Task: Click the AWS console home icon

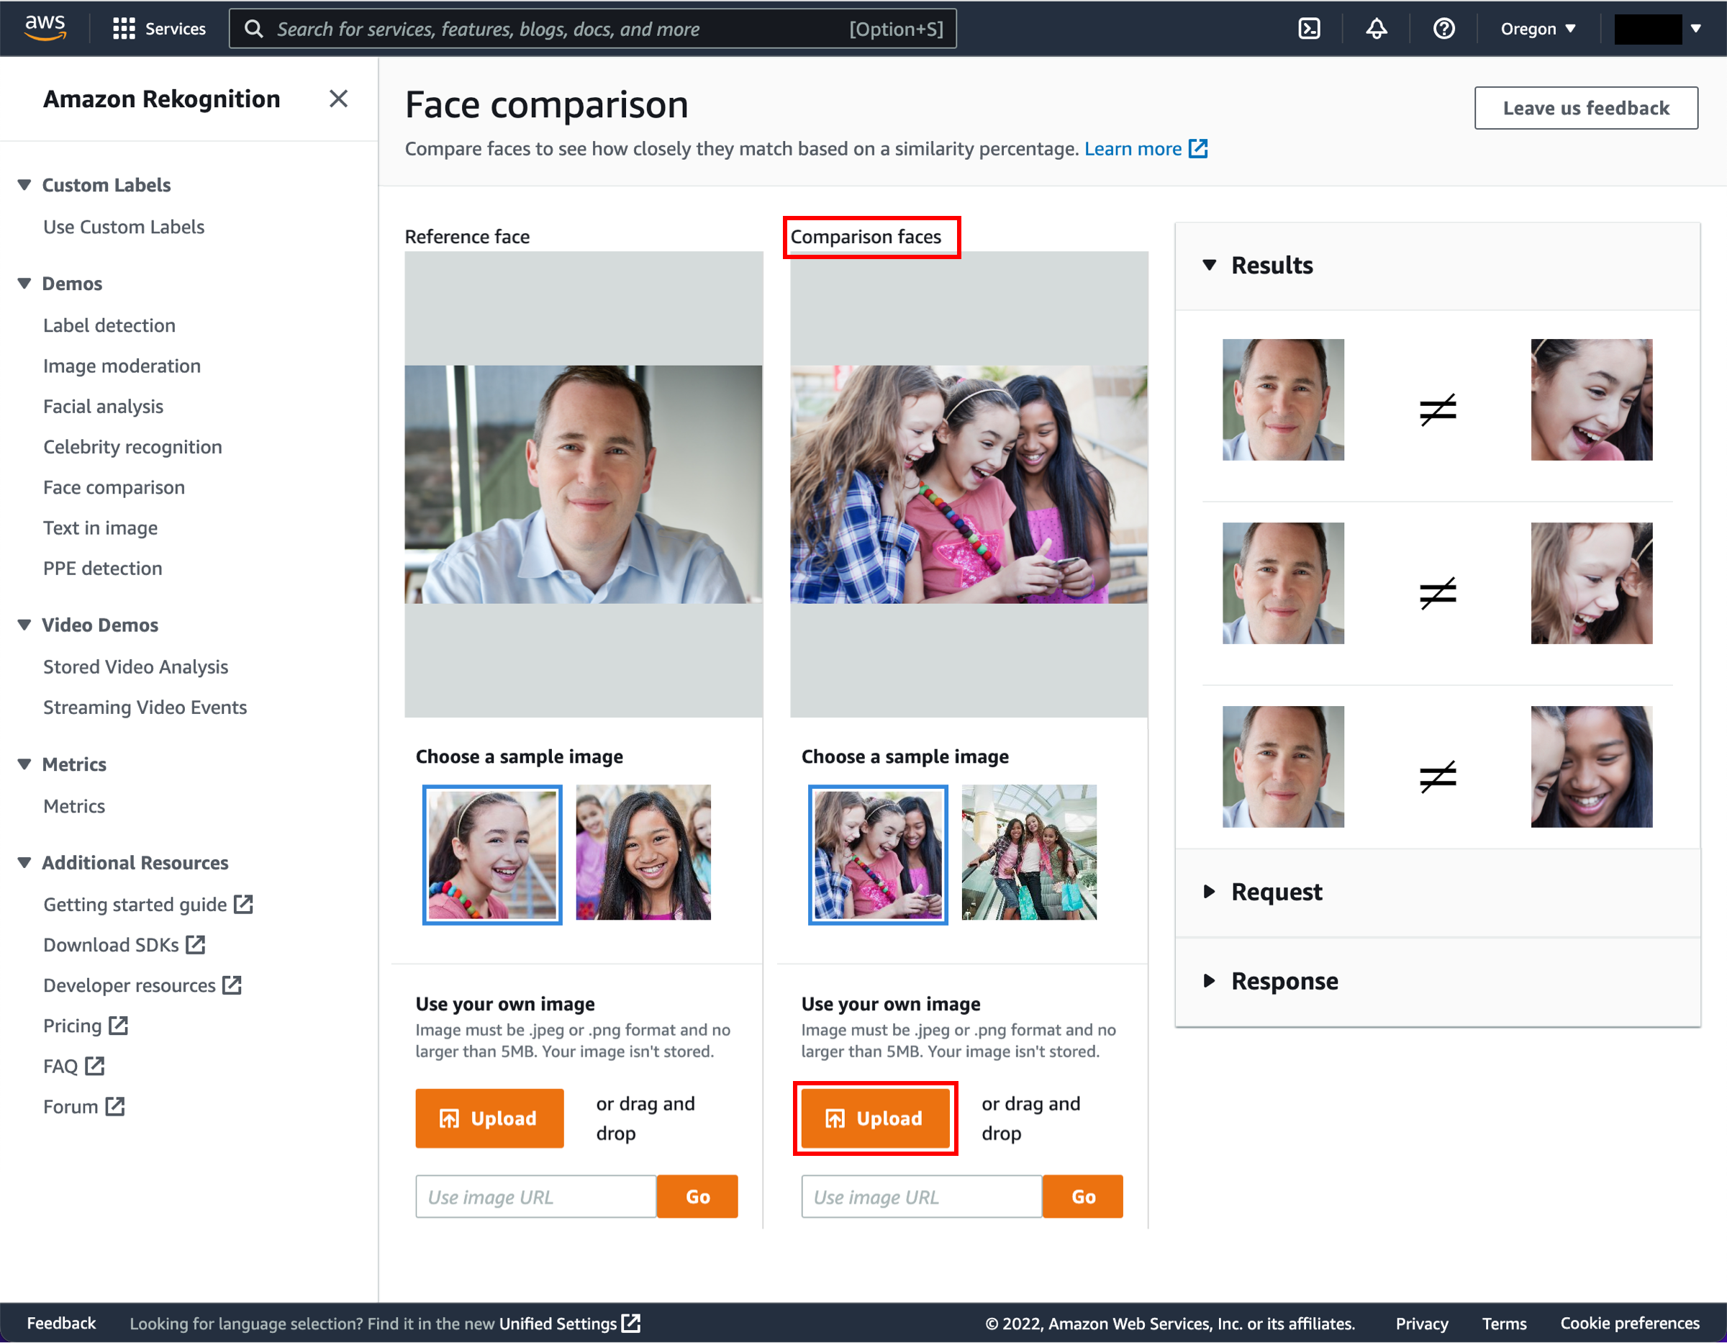Action: tap(47, 27)
